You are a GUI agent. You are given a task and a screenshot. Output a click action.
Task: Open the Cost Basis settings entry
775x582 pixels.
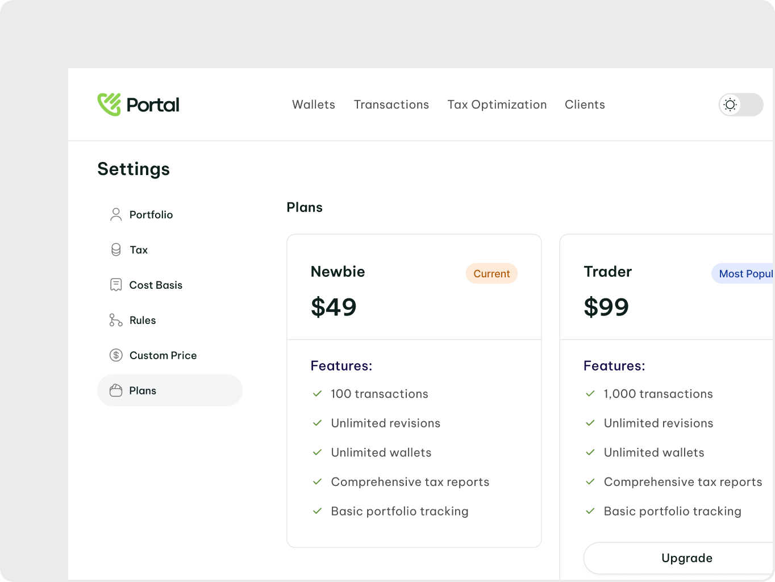click(x=156, y=285)
